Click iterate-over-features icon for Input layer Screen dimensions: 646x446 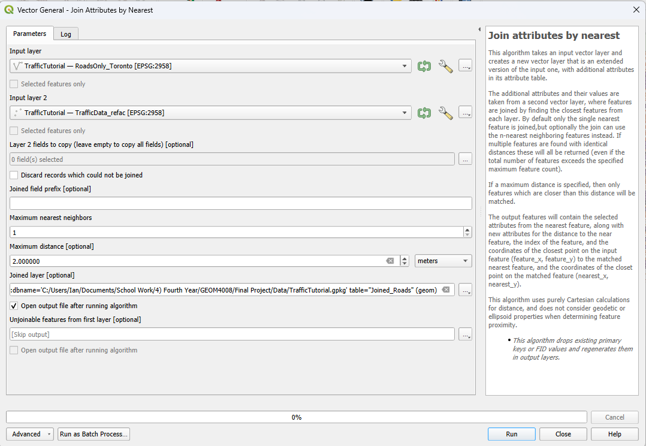coord(424,66)
